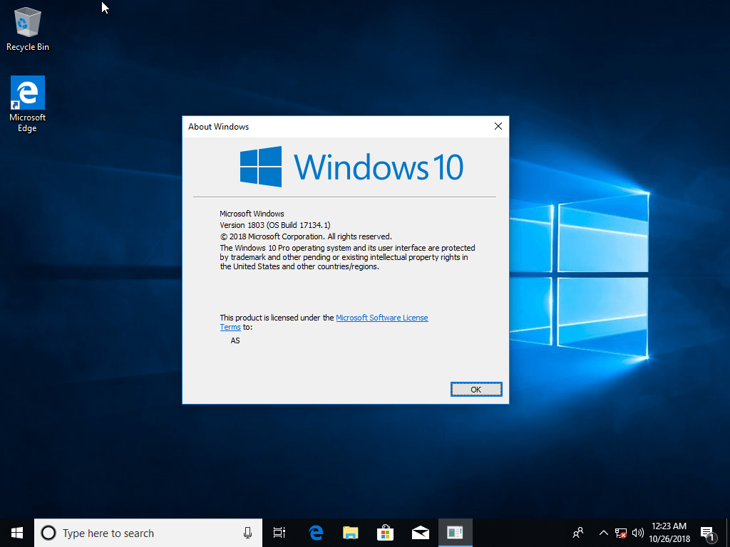Select the Microsoft Edge desktop shortcut
The image size is (730, 547).
tap(28, 104)
